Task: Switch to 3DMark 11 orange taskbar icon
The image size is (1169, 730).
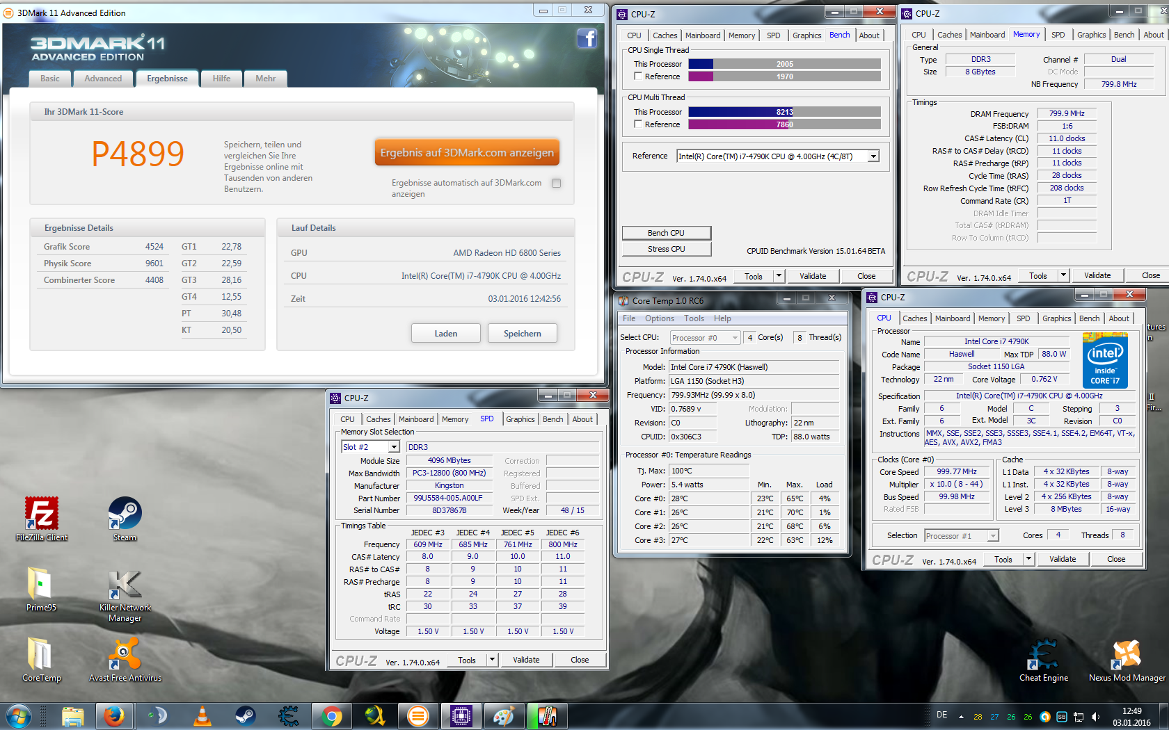Action: click(417, 716)
